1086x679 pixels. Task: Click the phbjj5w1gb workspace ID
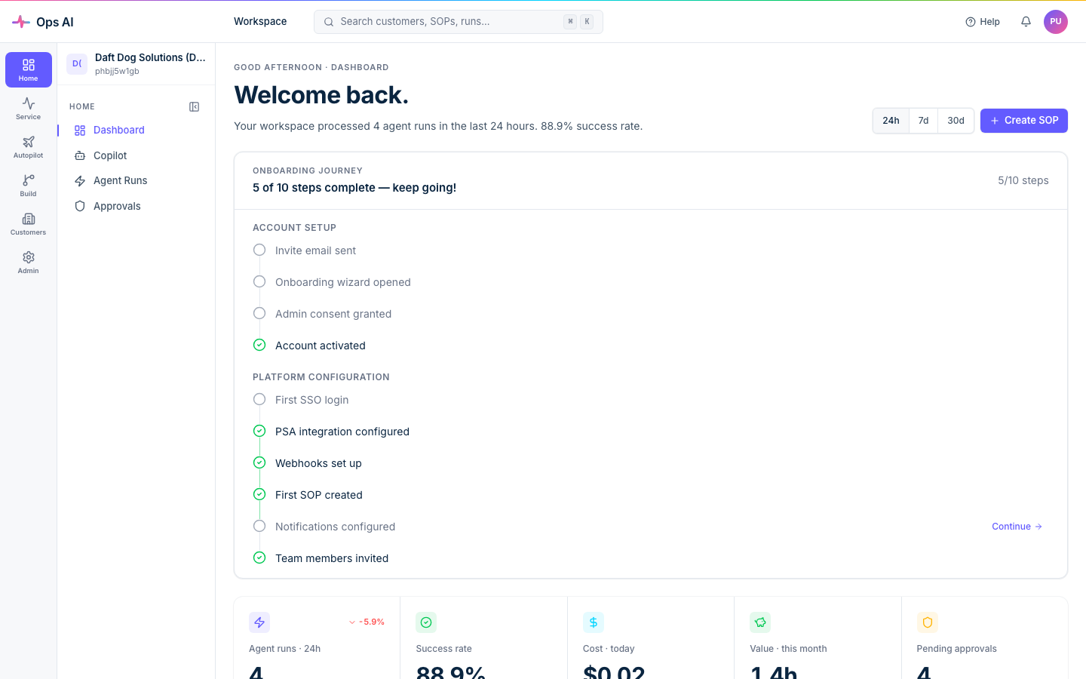click(x=117, y=72)
